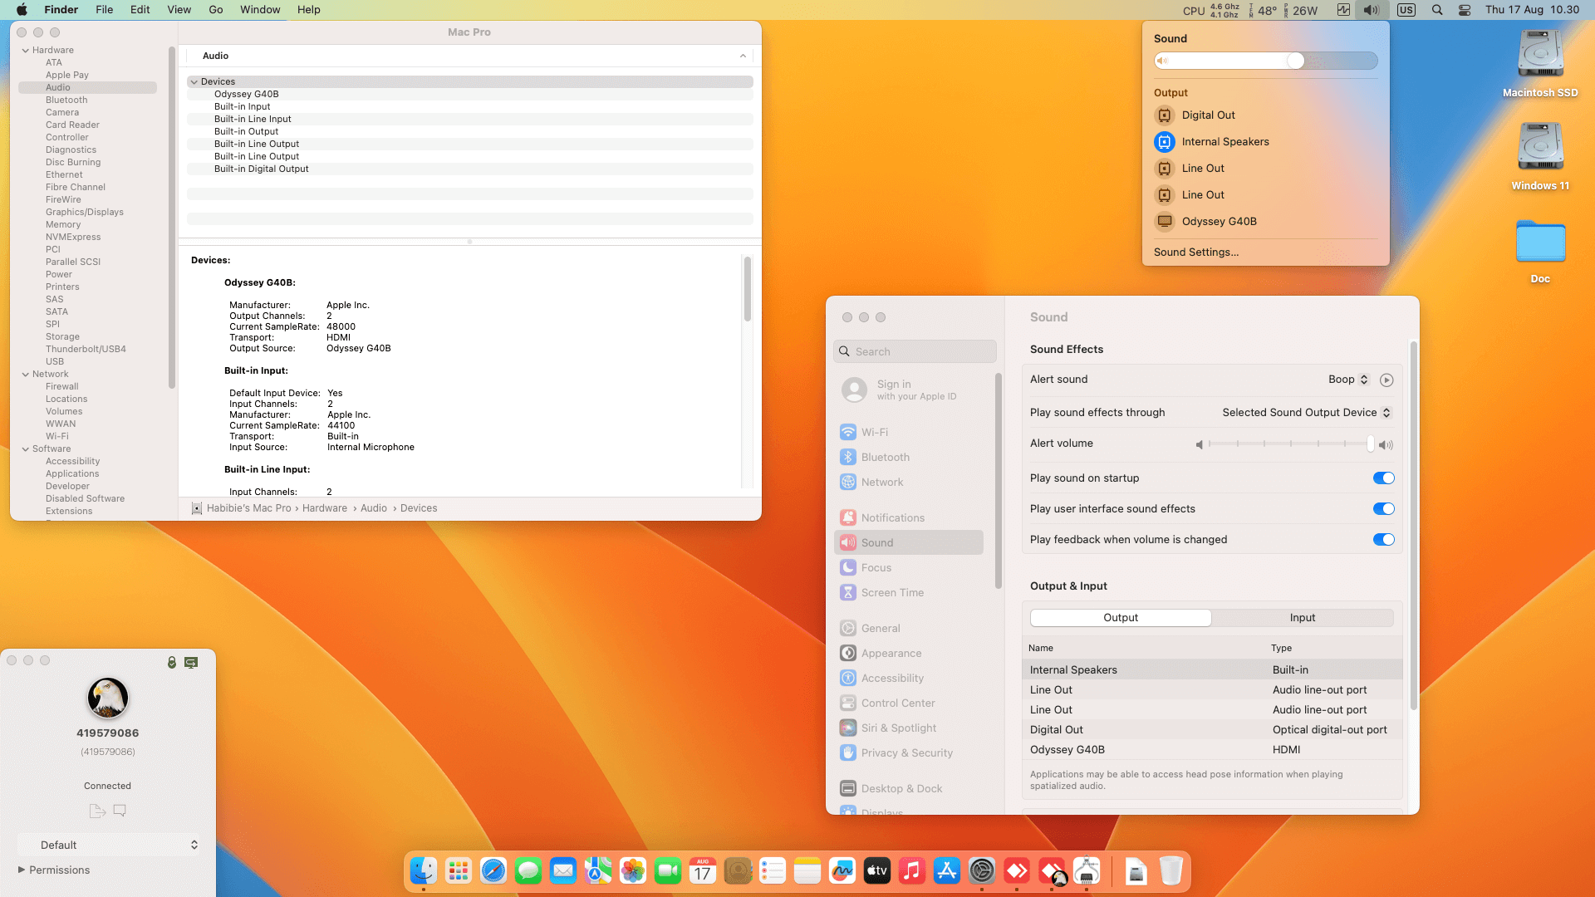Click Hardware in path breadcrumb
Image resolution: width=1595 pixels, height=897 pixels.
[x=325, y=508]
